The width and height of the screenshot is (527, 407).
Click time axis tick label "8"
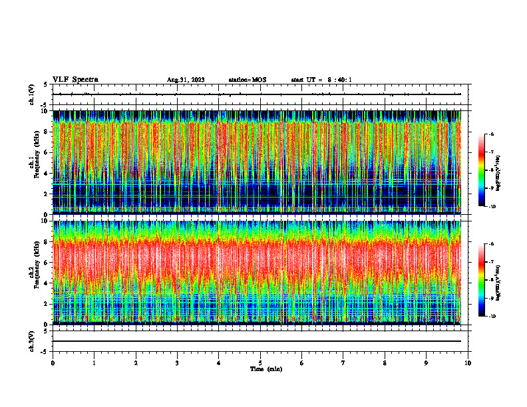coord(385,363)
